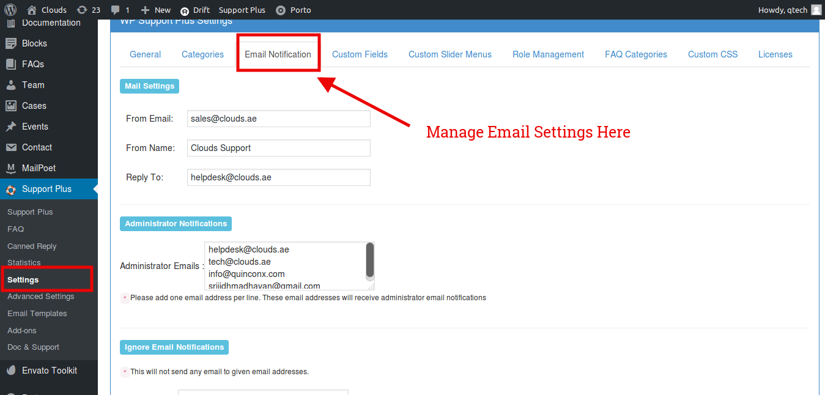Click the Porto icon in admin bar
The width and height of the screenshot is (825, 395).
point(281,10)
